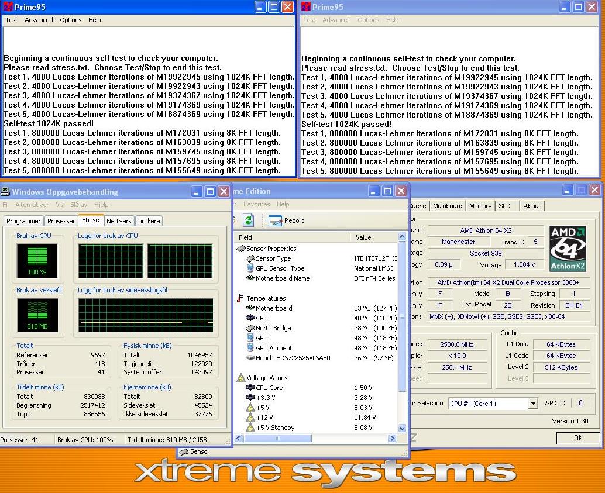Viewport: 605px width, 493px height.
Task: Select GPU Ambient temperature row icon
Action: click(250, 347)
